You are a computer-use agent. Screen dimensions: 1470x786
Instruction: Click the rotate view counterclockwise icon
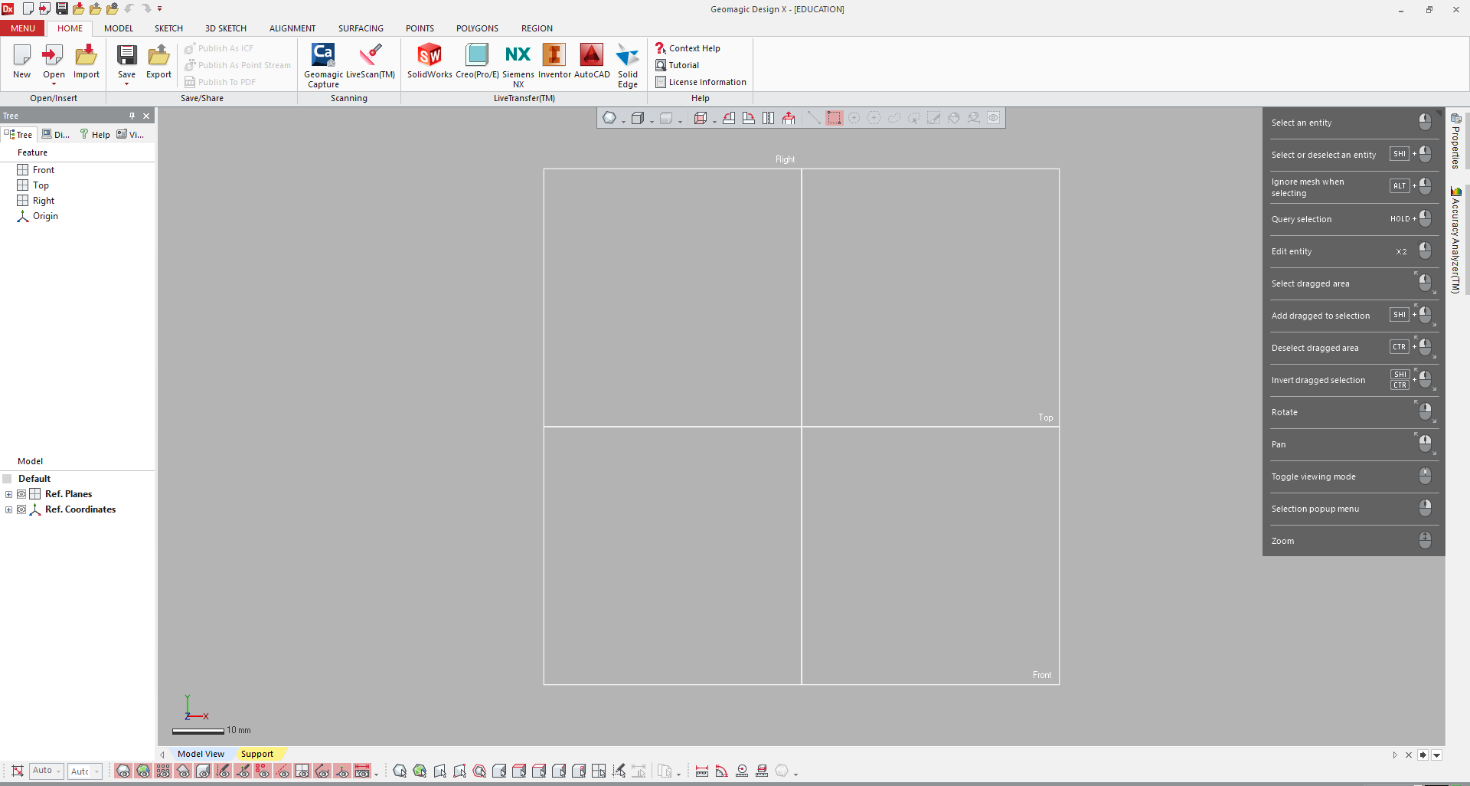tap(729, 118)
